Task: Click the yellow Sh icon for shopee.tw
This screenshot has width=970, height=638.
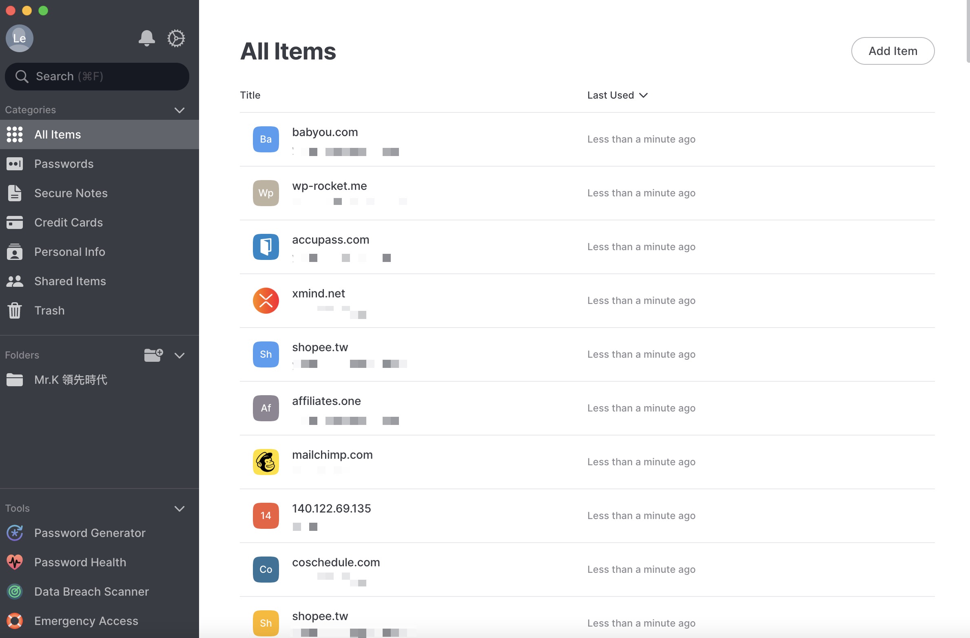Action: (266, 623)
